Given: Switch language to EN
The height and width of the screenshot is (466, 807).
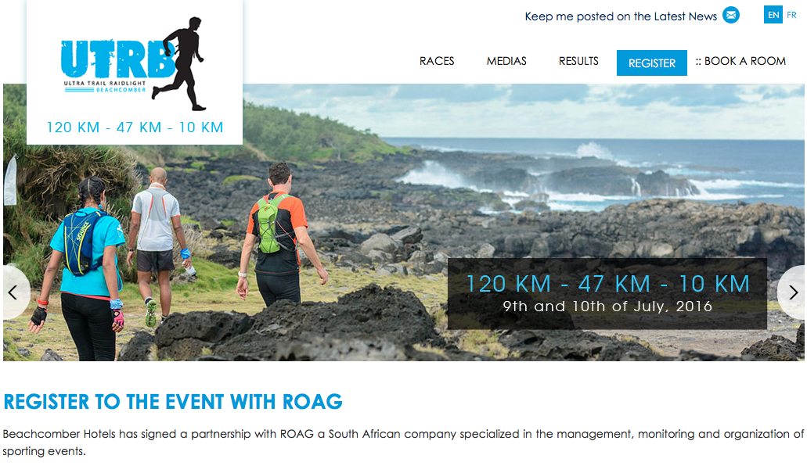Looking at the screenshot, I should click(x=773, y=15).
